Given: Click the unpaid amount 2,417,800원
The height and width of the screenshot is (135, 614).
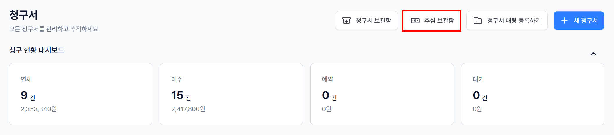Looking at the screenshot, I should pos(188,109).
